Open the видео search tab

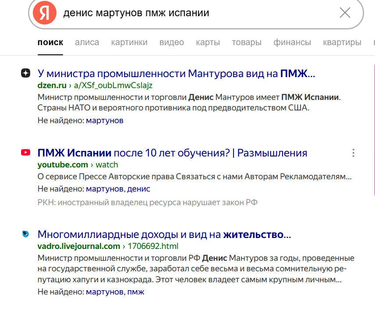tap(171, 43)
